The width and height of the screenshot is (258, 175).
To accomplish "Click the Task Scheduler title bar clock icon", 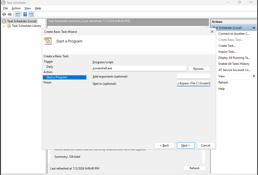I will 3,2.
